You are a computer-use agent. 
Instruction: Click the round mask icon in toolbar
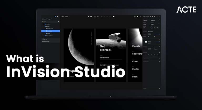[x=114, y=17]
